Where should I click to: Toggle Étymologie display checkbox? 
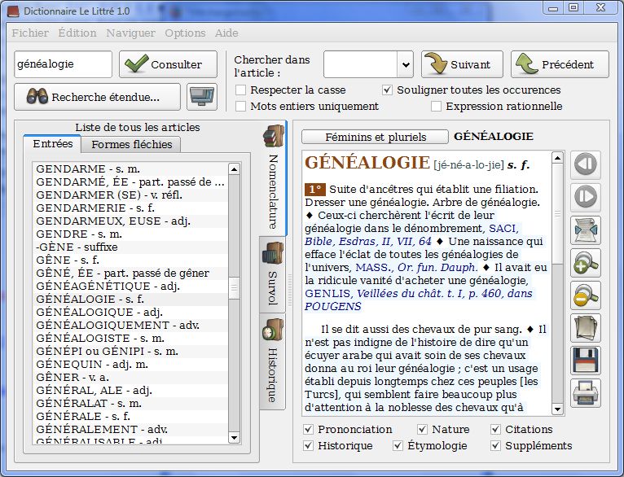tap(398, 445)
